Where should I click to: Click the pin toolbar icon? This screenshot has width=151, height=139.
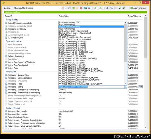click(x=124, y=8)
